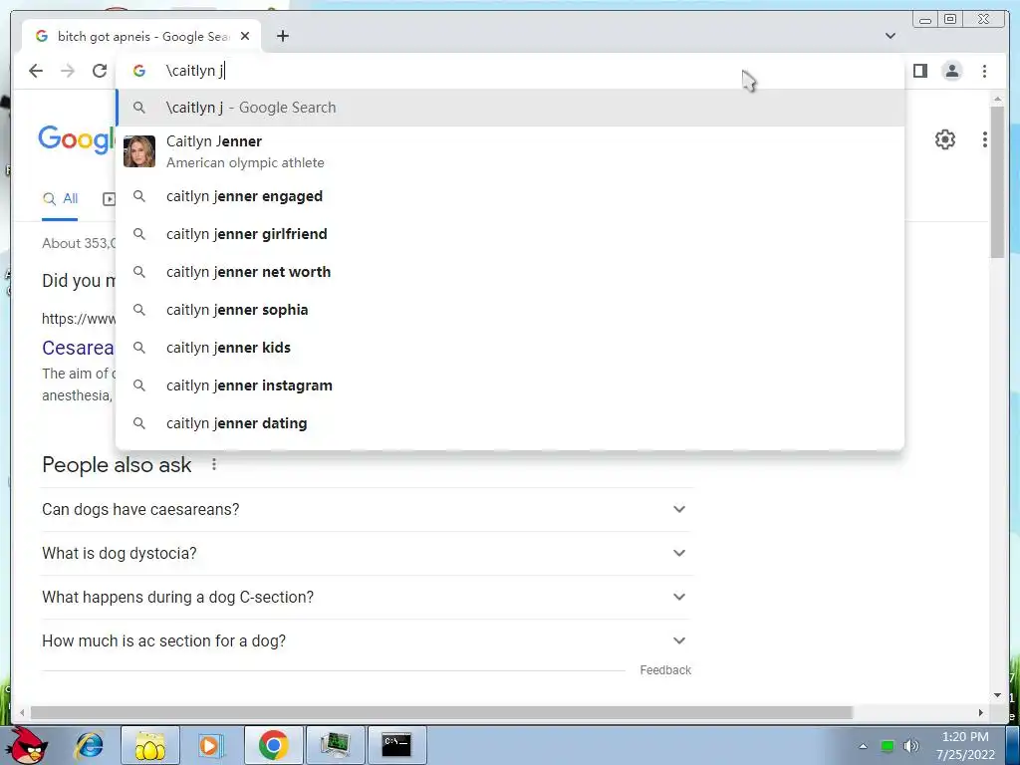
Task: Click the horizontal scrollbar thumb
Action: coord(441,713)
